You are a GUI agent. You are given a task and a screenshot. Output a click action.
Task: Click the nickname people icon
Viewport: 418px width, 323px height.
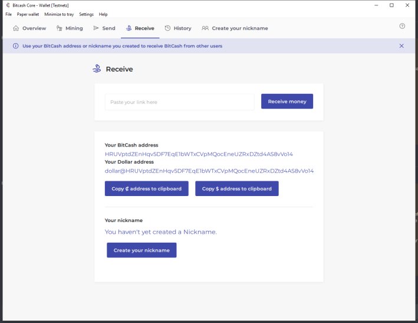click(205, 28)
